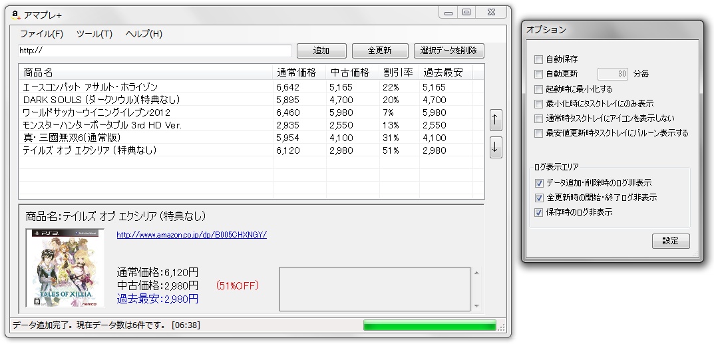The image size is (714, 344).
Task: Open the amazon.co.jp product link
Action: 192,235
